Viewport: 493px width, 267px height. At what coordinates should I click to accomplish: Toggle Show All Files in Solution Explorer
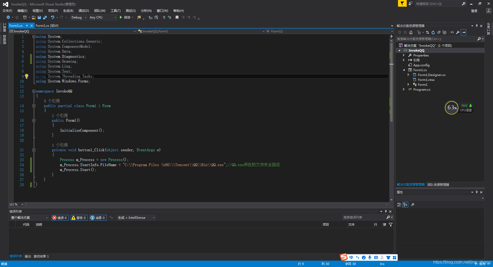(x=444, y=32)
